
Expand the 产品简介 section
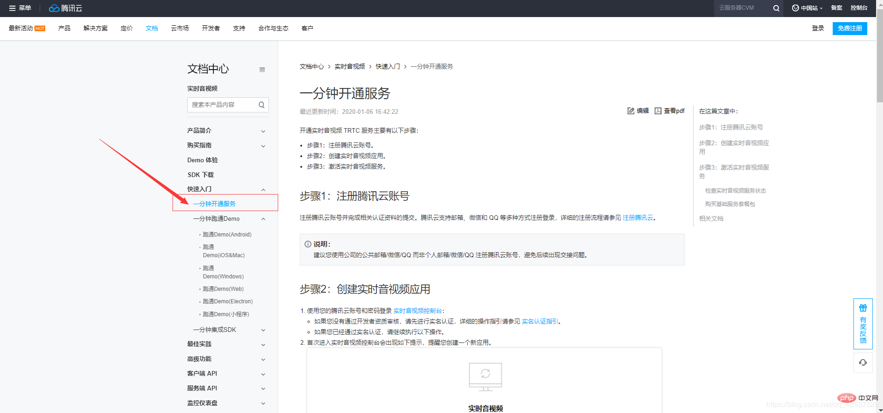[x=263, y=131]
